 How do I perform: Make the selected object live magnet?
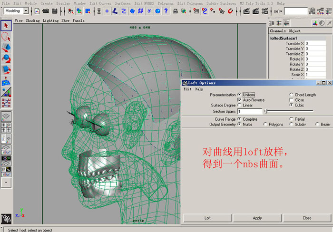pos(230,11)
